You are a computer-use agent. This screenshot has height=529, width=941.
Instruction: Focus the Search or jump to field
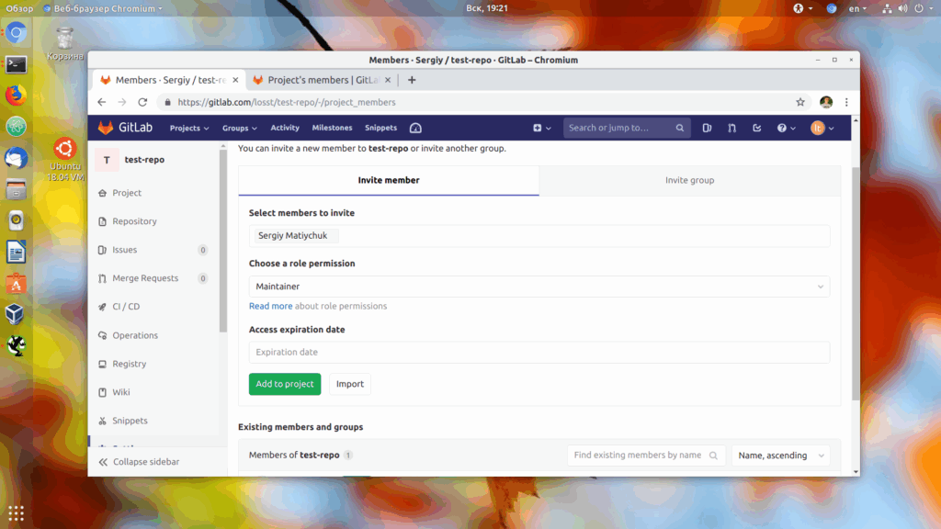pyautogui.click(x=625, y=128)
